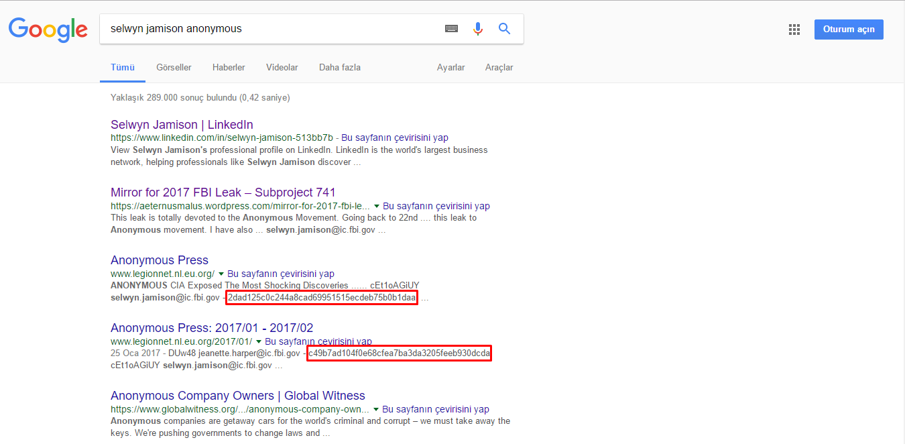Open Ayarlar settings menu
This screenshot has width=905, height=444.
(450, 68)
